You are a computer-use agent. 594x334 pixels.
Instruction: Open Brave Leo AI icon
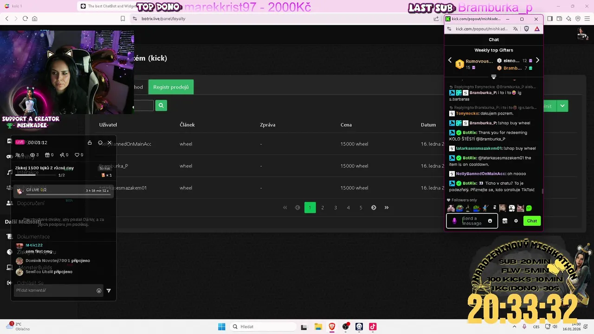coord(568,19)
